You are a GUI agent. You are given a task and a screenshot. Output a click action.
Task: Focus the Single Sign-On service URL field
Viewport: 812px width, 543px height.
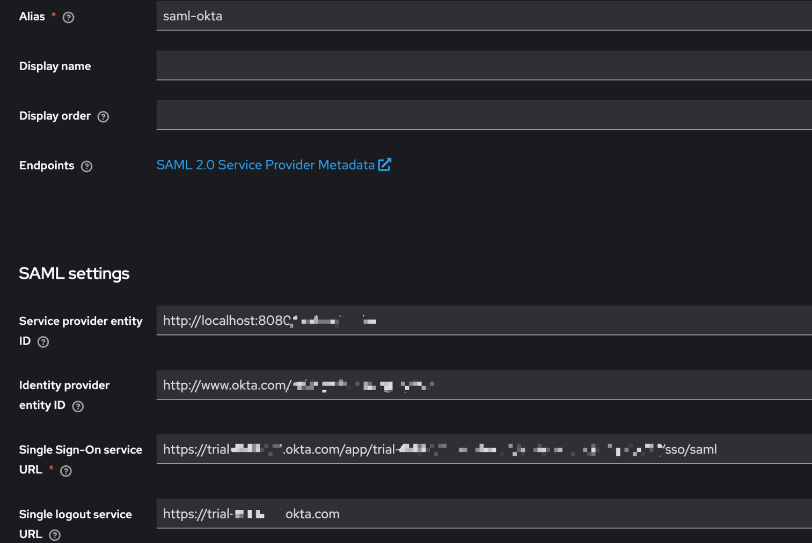(484, 449)
